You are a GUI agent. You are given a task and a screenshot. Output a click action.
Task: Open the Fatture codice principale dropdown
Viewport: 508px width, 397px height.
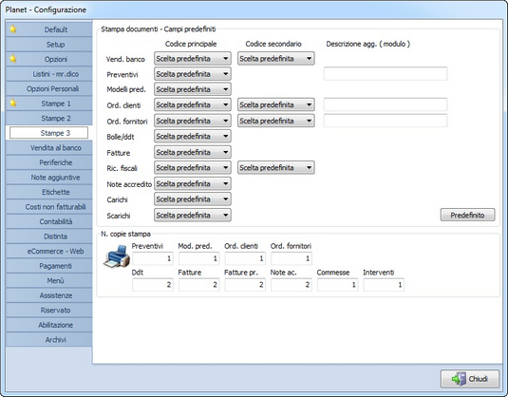coord(193,152)
